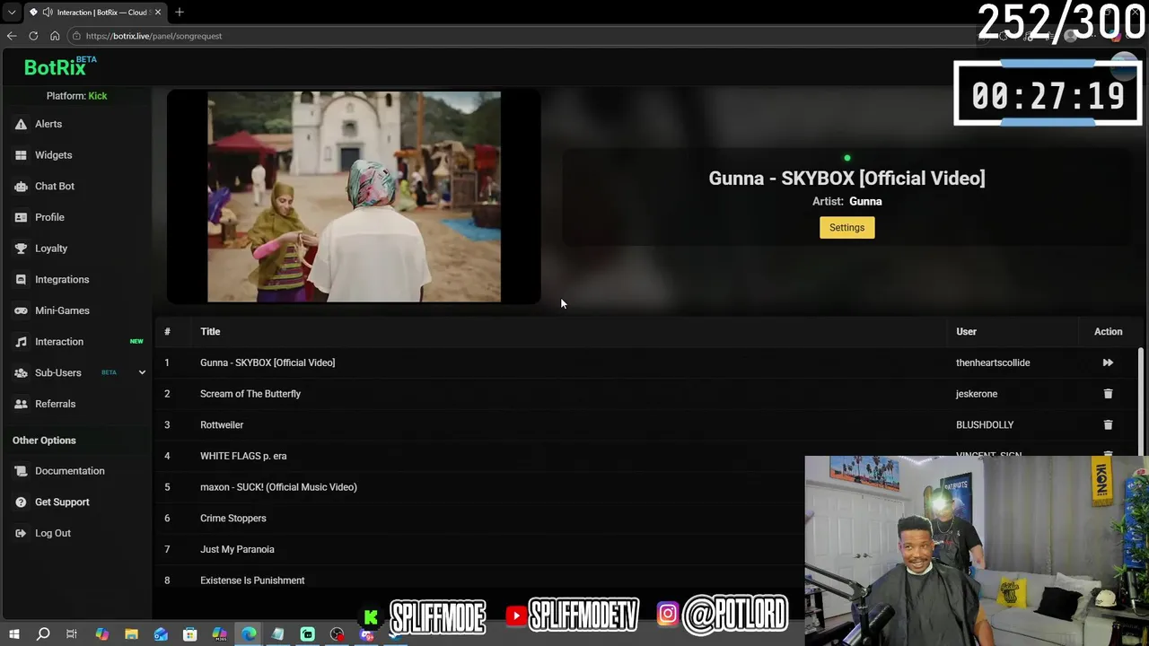
Task: Close the Interaction BotRix tab
Action: [x=158, y=13]
